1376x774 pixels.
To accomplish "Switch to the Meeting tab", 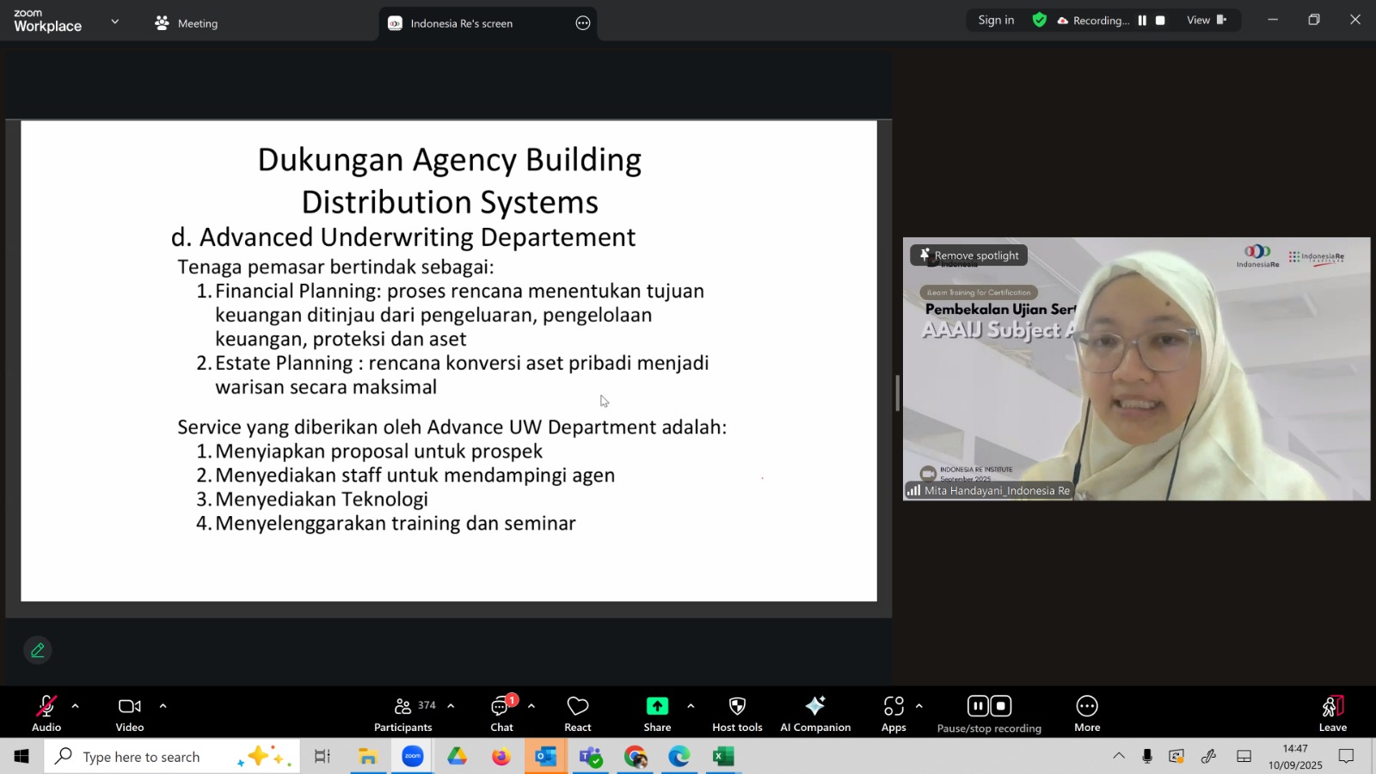I will pos(187,23).
